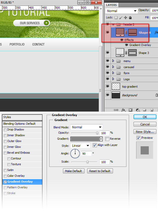
Task: Open the add layer style fx menu
Action: click(x=124, y=110)
